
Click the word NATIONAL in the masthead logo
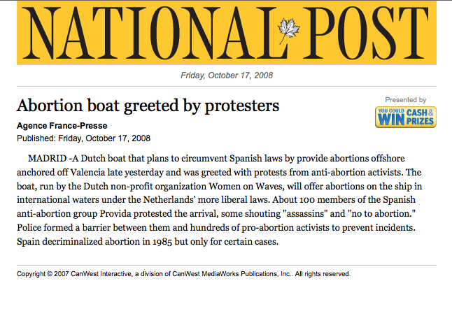click(148, 34)
